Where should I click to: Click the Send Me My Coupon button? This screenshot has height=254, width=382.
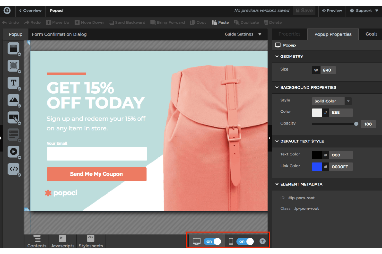tap(96, 174)
